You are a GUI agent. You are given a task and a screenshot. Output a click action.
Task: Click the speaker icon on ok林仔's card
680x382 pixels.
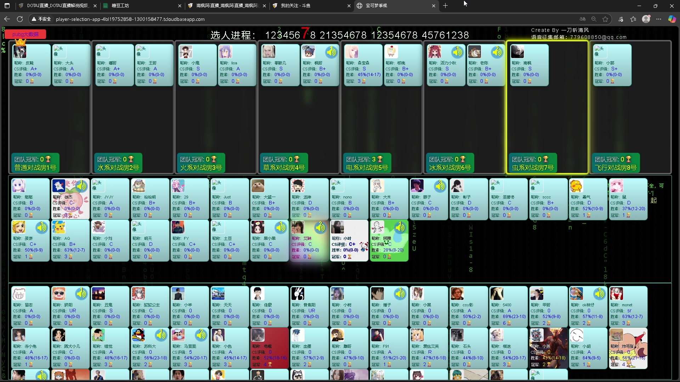(x=599, y=294)
